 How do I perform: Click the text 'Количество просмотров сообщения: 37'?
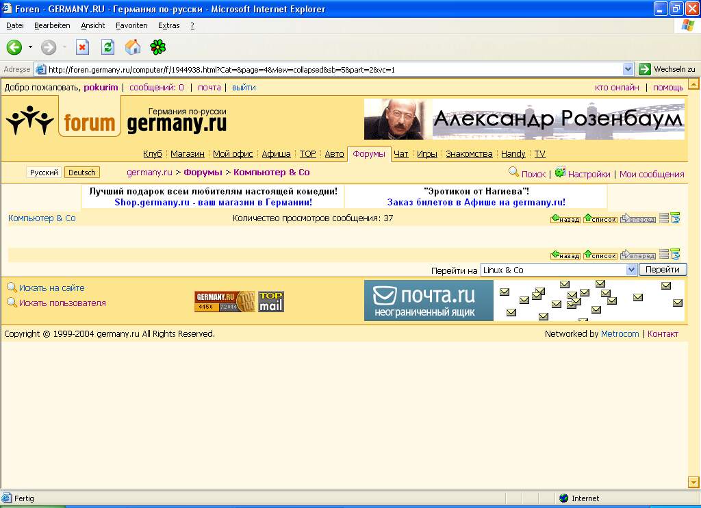(313, 218)
